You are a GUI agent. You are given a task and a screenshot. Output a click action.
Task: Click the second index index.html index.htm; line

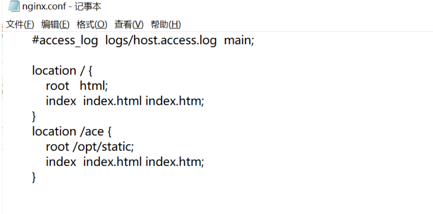pos(125,162)
